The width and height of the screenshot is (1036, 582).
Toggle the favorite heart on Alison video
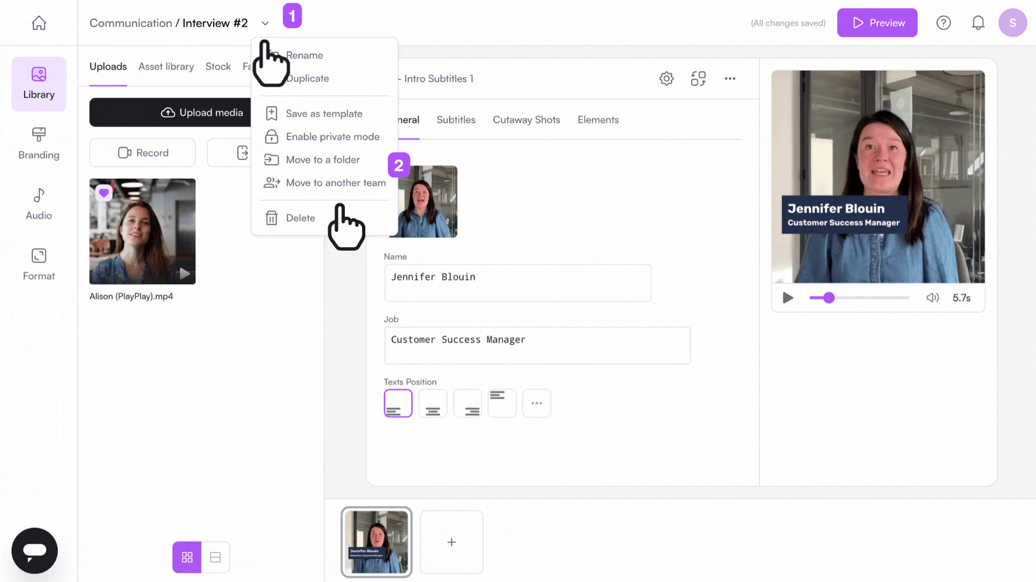pos(104,193)
